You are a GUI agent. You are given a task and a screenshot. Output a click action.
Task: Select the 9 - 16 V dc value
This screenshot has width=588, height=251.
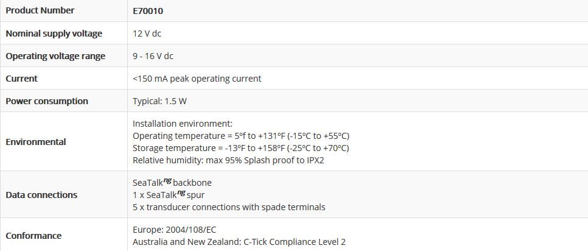pyautogui.click(x=153, y=56)
